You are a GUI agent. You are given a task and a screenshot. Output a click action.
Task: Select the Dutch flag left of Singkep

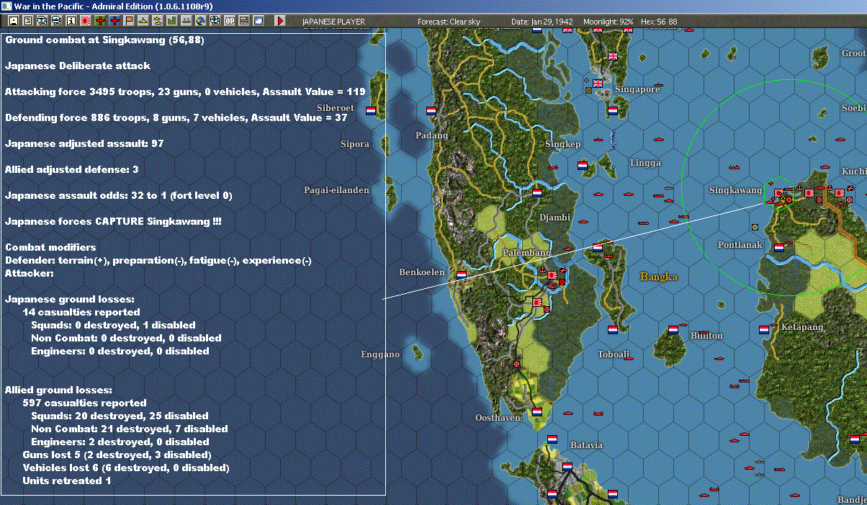coord(583,166)
